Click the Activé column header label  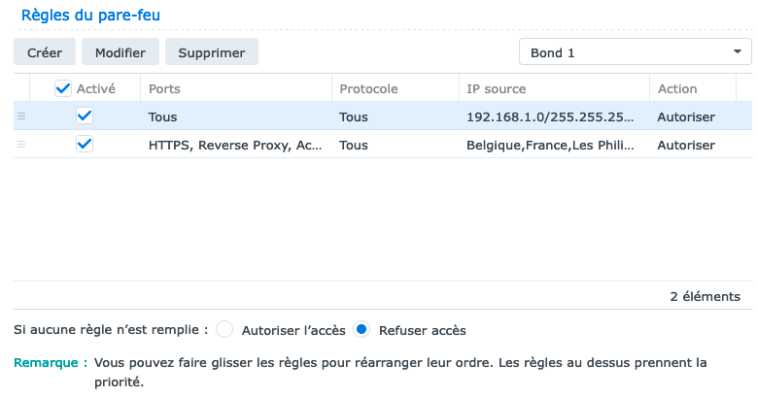pyautogui.click(x=96, y=88)
